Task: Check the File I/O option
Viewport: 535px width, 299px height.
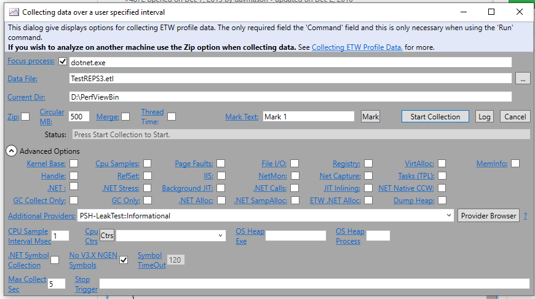Action: coord(295,164)
